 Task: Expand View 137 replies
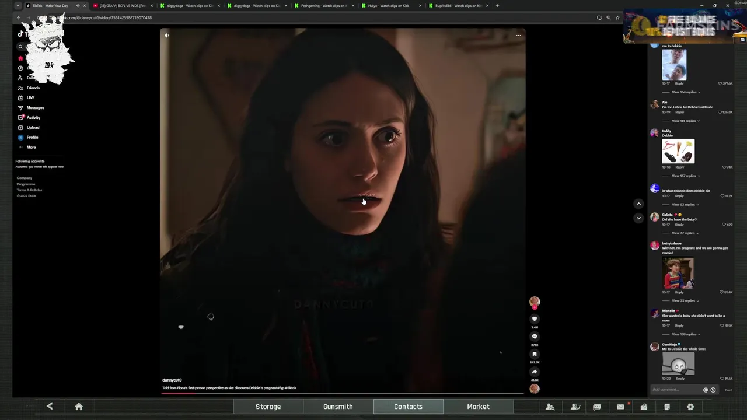point(686,176)
